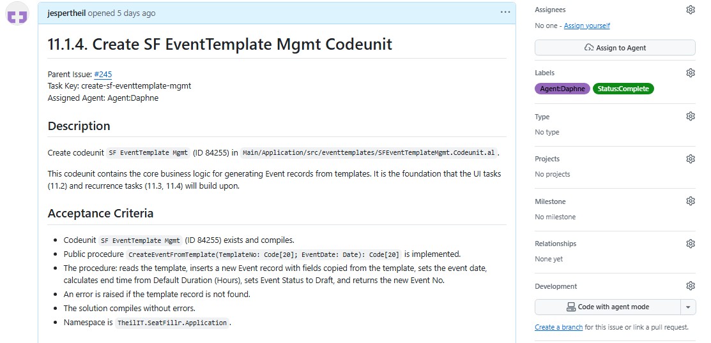Click the Milestone gear icon

coord(690,201)
